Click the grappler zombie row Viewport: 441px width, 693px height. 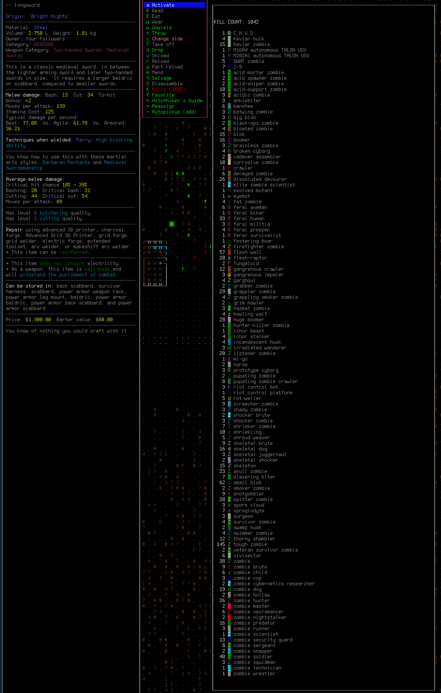(248, 291)
